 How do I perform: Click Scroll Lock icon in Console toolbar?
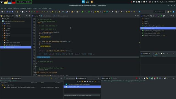tap(147, 78)
